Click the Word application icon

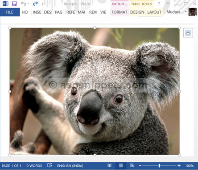[x=5, y=4]
